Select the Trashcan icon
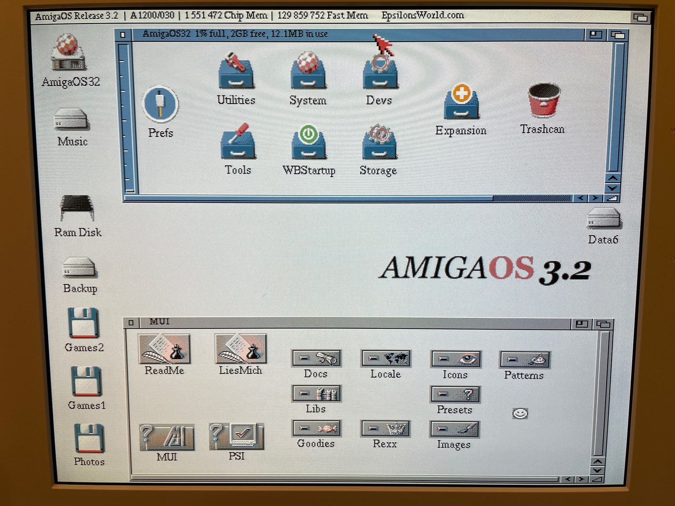 click(543, 100)
